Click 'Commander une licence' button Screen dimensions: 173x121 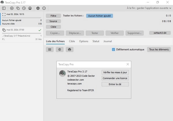click(x=115, y=78)
